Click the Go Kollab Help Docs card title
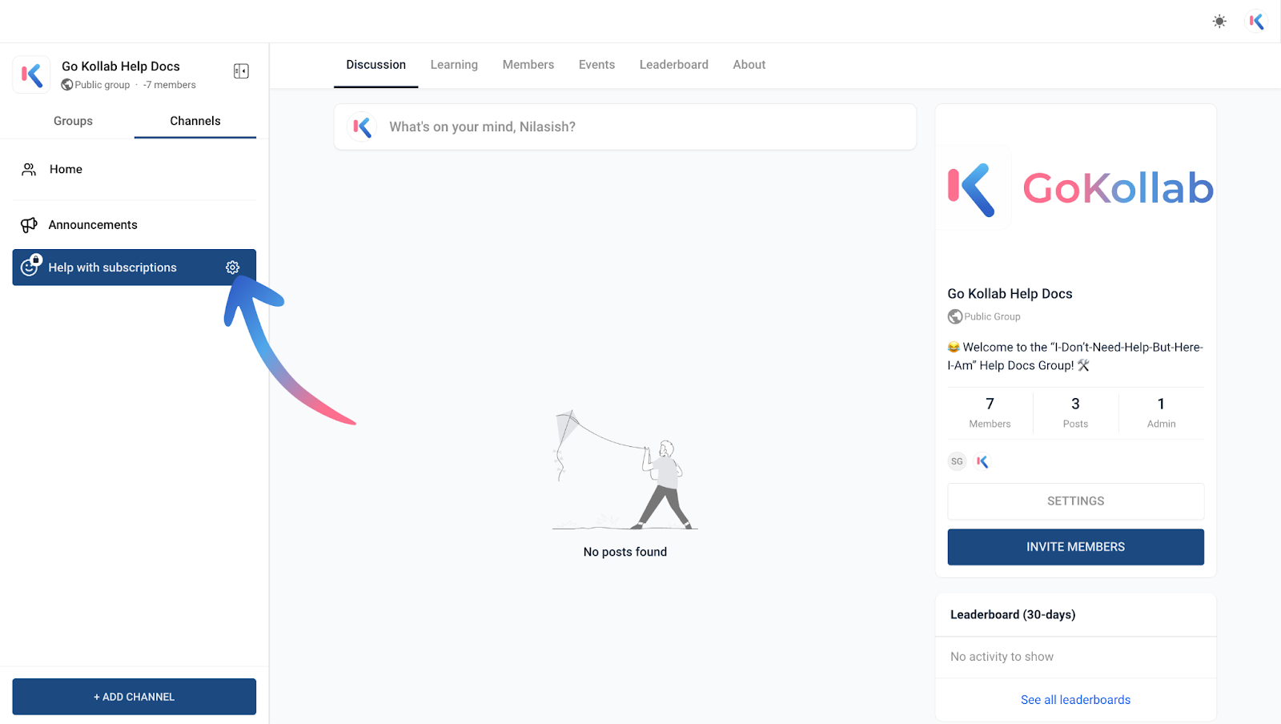Viewport: 1281px width, 724px height. pos(1010,294)
